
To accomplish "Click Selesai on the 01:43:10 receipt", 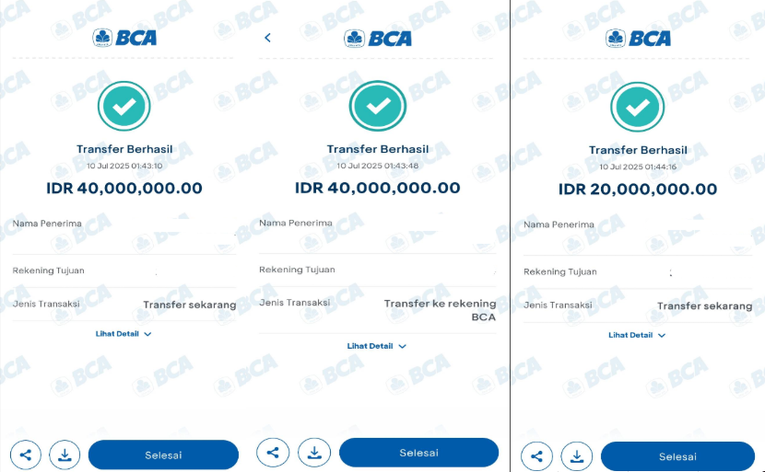I will pos(163,455).
